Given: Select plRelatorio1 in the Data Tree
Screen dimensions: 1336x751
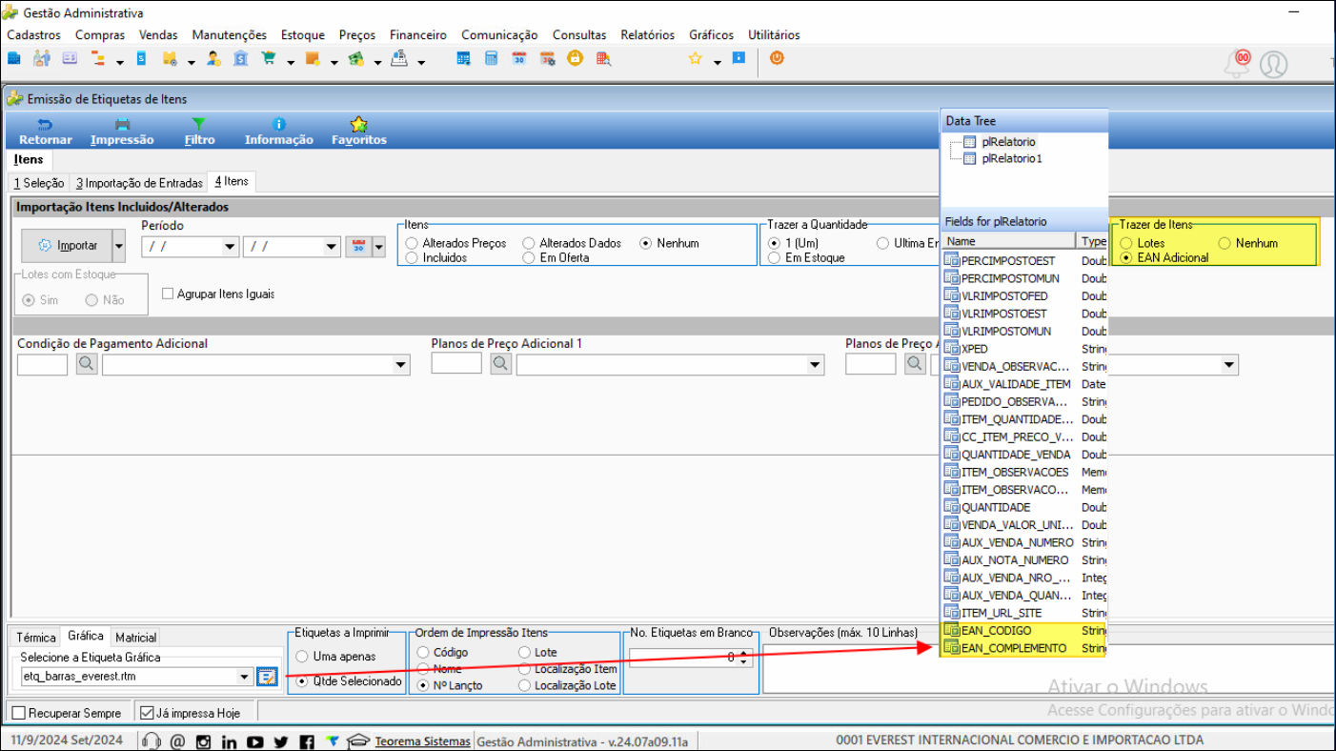Looking at the screenshot, I should (x=1012, y=158).
